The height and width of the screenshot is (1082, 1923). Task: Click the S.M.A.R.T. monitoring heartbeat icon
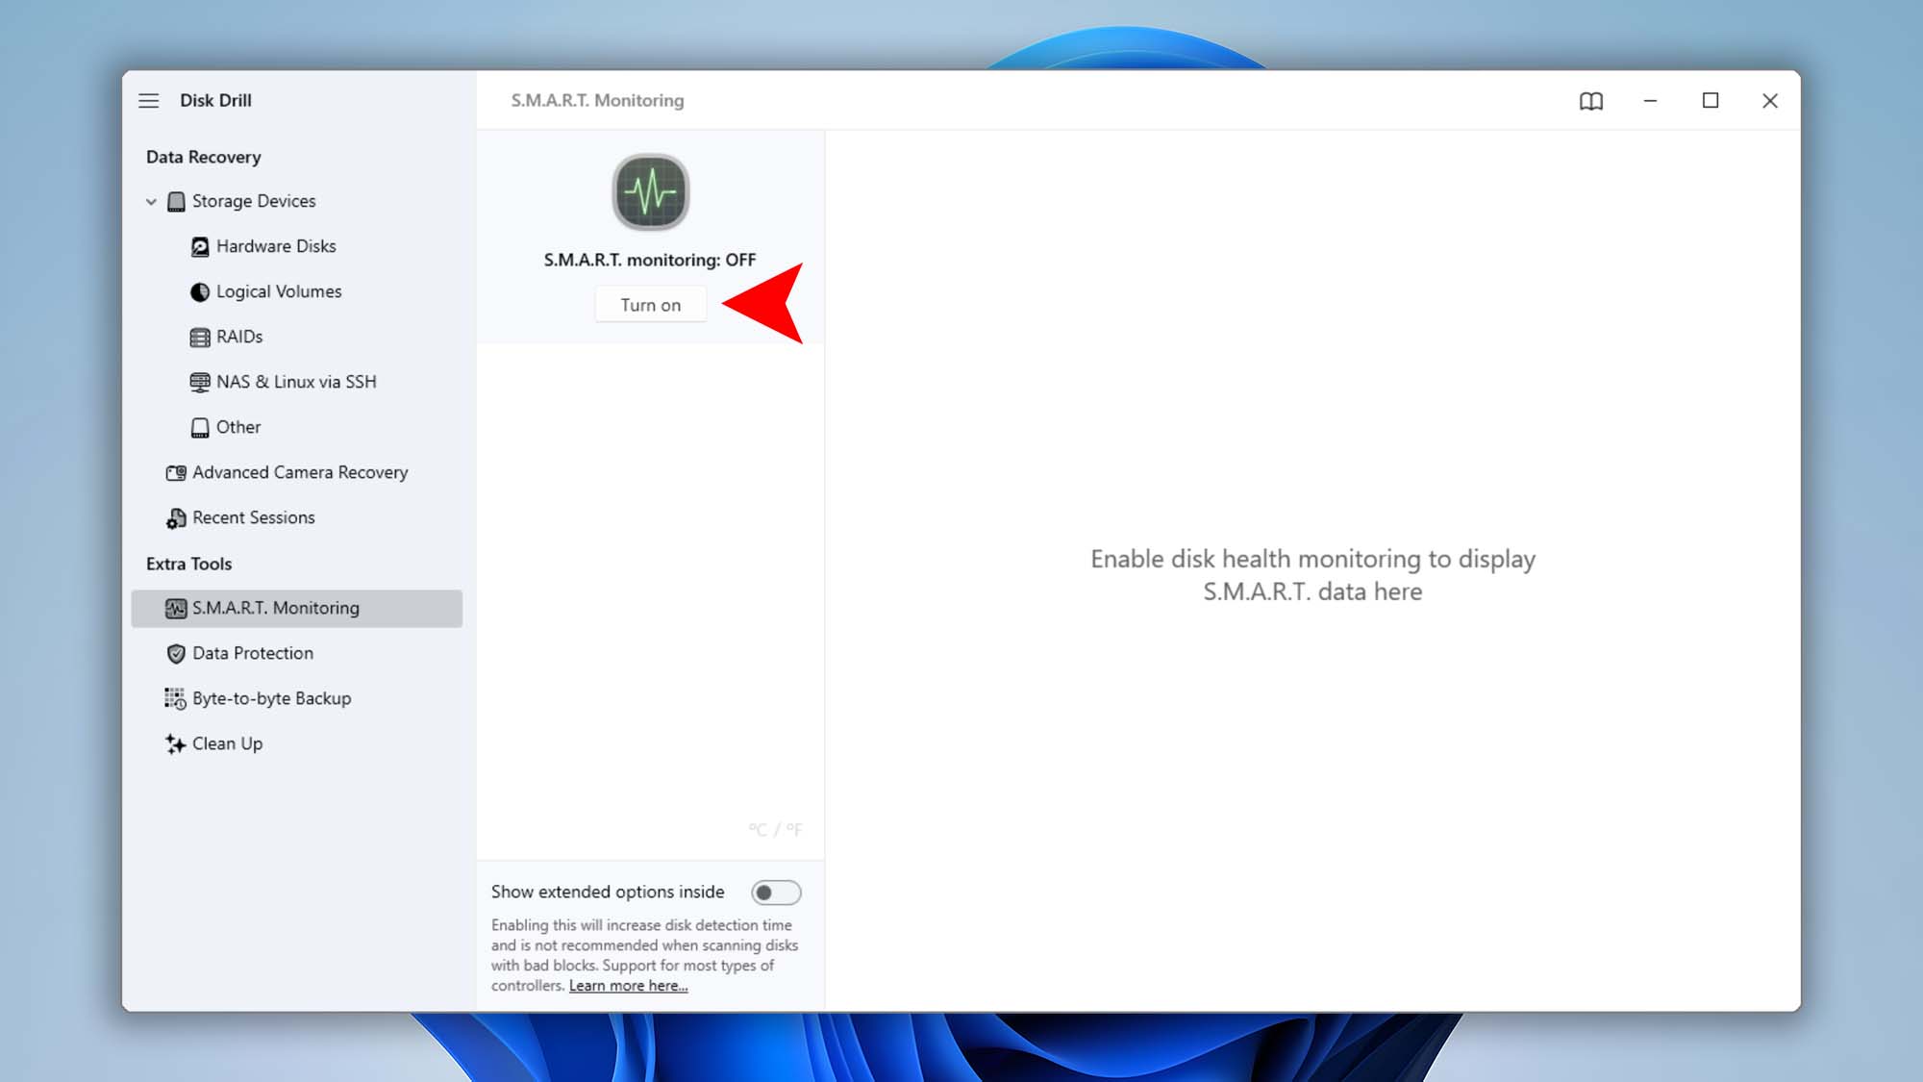pyautogui.click(x=650, y=192)
